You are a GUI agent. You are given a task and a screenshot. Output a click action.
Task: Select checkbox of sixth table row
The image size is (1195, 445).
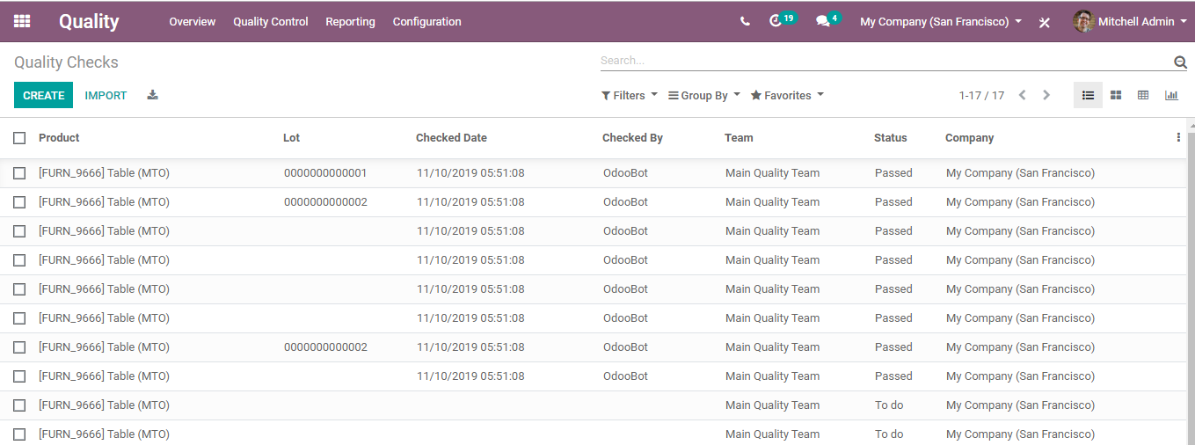19,318
